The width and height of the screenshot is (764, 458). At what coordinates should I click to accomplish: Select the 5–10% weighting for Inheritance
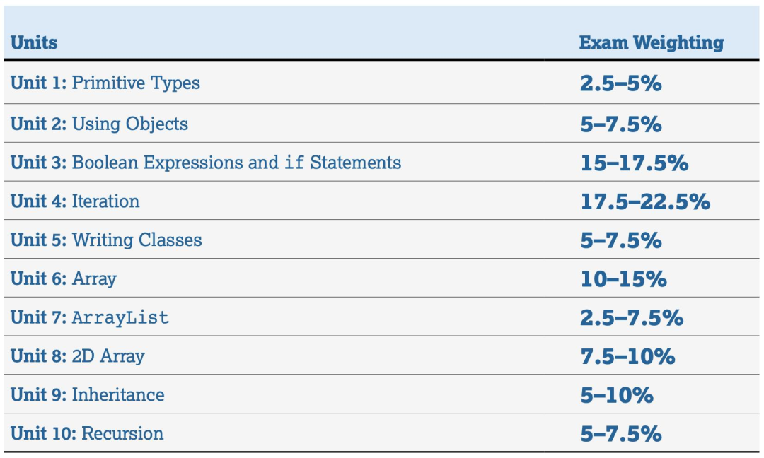(617, 394)
